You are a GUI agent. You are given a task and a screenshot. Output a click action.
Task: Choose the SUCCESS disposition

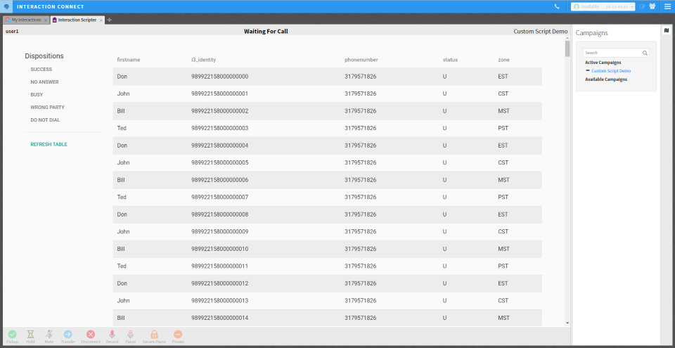pos(41,70)
